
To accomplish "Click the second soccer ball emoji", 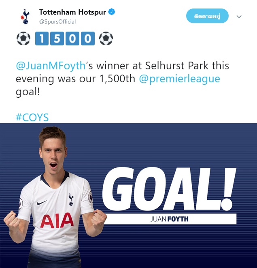I will (x=106, y=39).
